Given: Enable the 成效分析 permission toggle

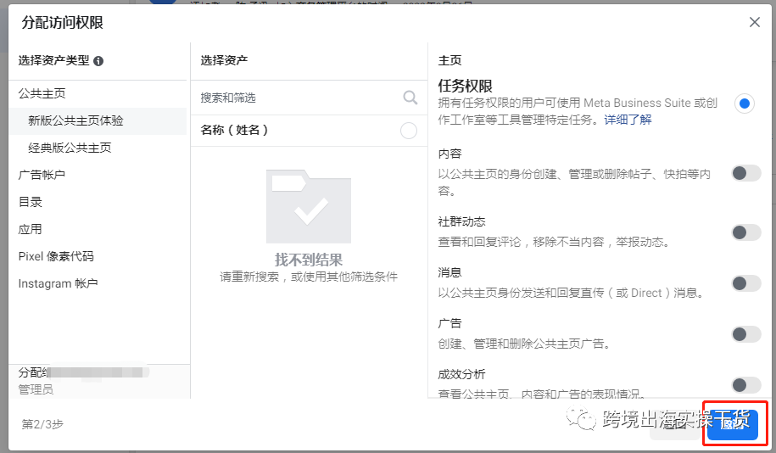Looking at the screenshot, I should pyautogui.click(x=746, y=384).
